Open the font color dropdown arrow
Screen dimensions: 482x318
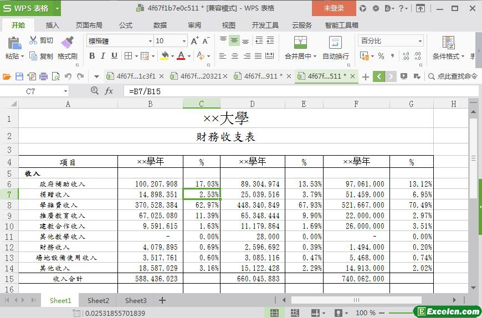pyautogui.click(x=189, y=56)
